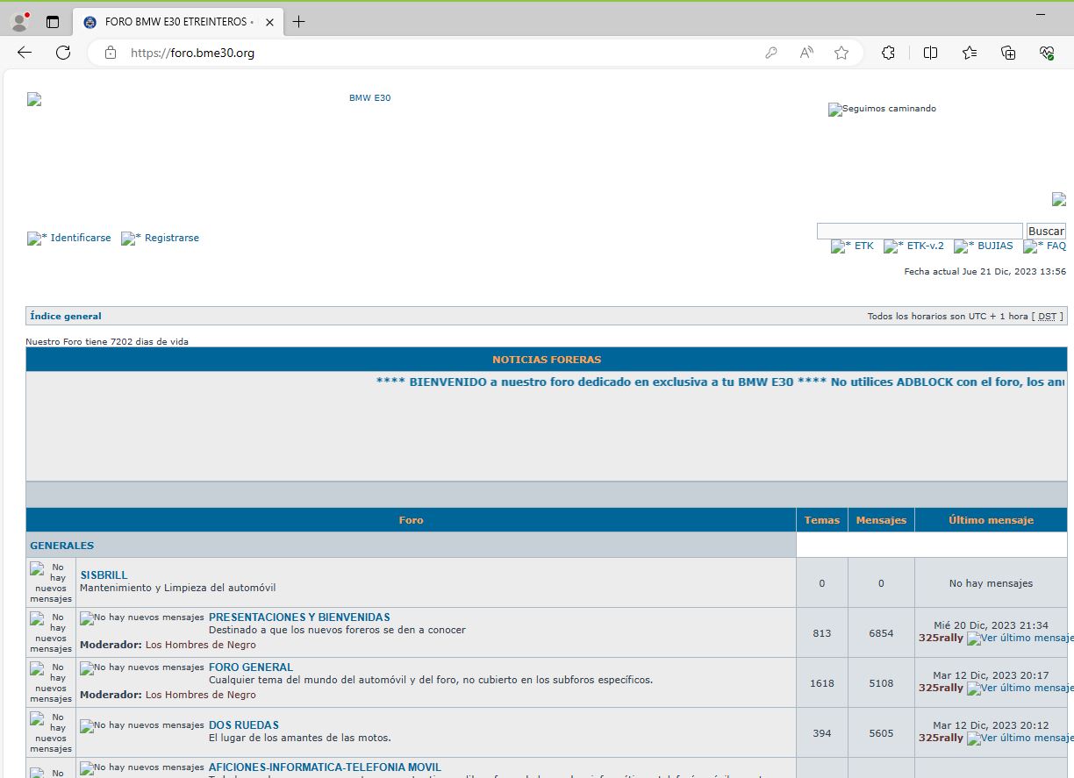Click the DOS RUEDAS subforum status icon
This screenshot has height=778, width=1074.
point(142,726)
